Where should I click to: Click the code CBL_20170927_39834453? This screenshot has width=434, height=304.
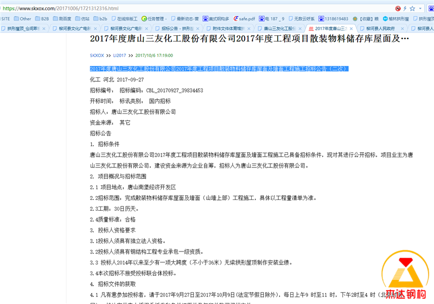tap(175, 90)
